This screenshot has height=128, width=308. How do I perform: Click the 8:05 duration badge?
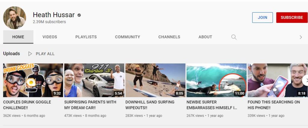coord(179,93)
